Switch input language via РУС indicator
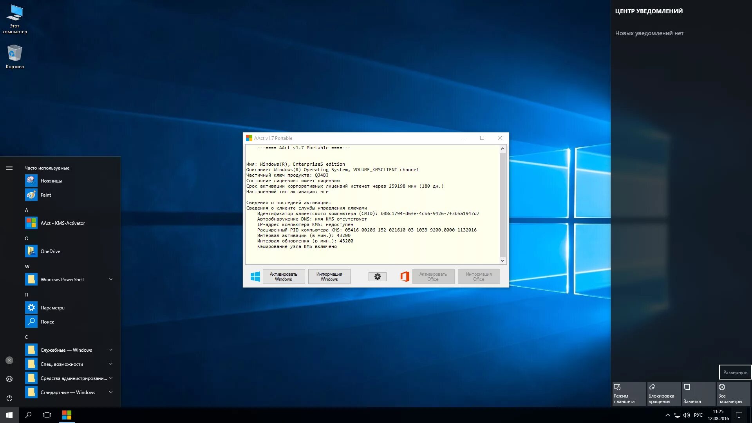752x423 pixels. click(x=698, y=415)
